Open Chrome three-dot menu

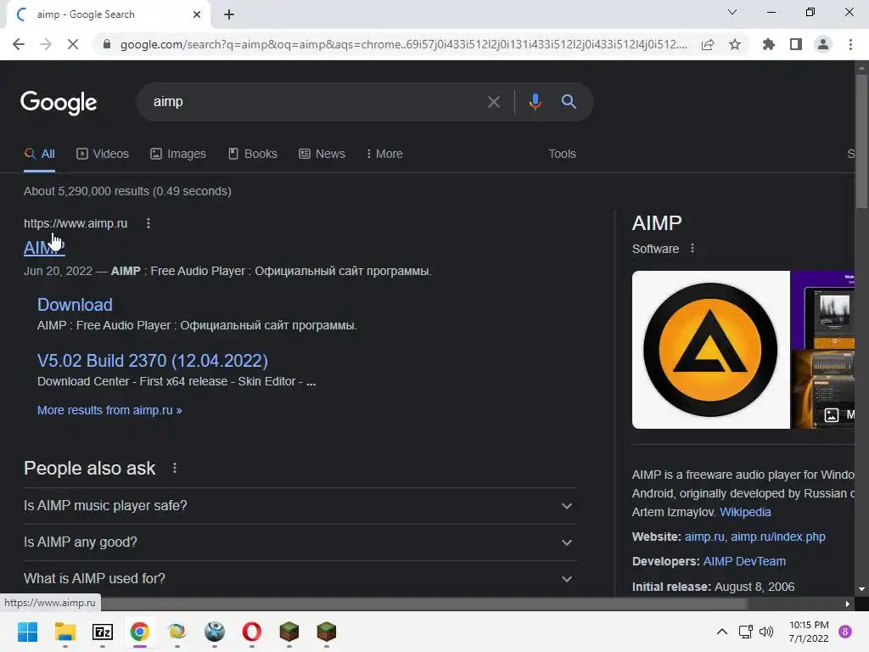point(850,44)
